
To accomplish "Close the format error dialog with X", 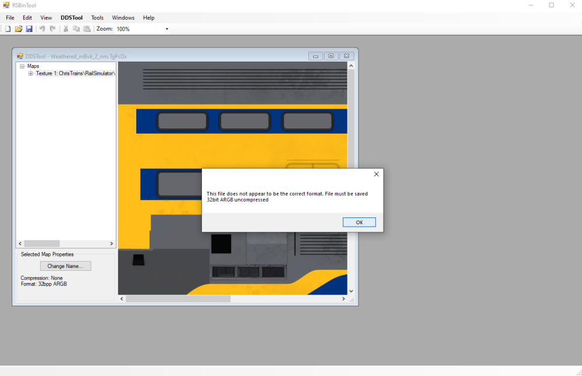I will (377, 174).
